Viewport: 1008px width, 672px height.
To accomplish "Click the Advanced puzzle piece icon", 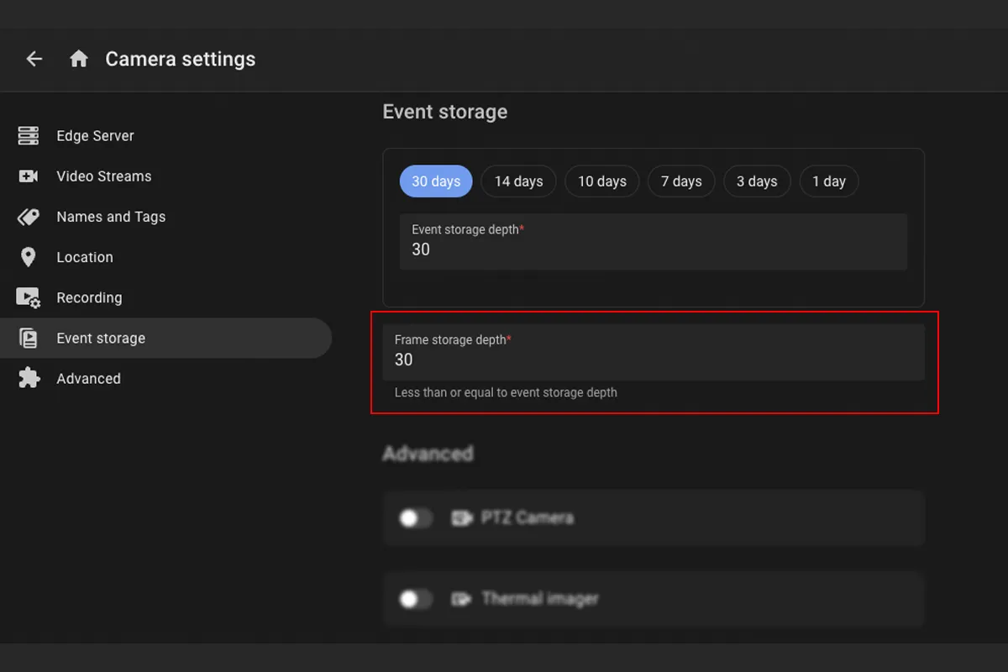I will [x=29, y=378].
